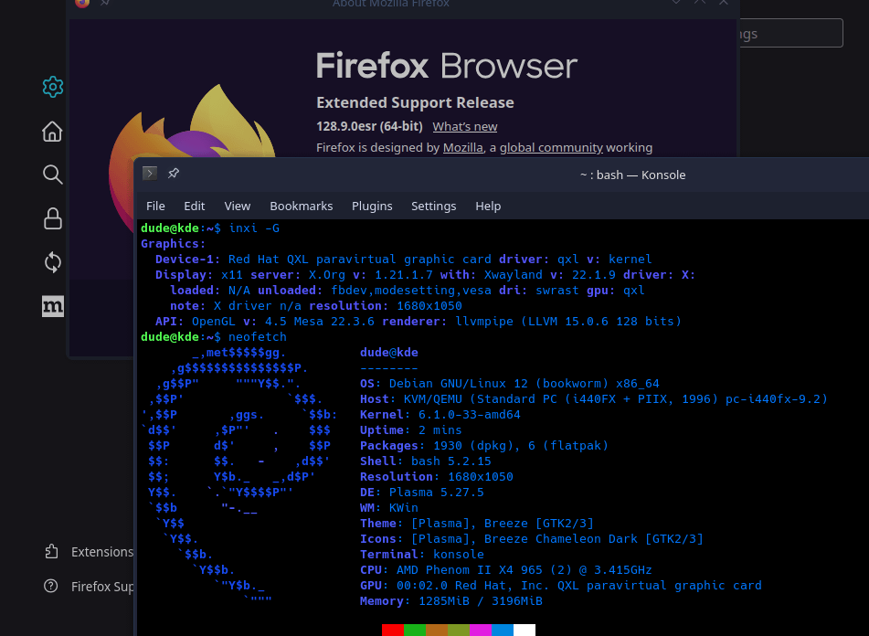869x636 pixels.
Task: Focus the Firefox settings search field
Action: tap(791, 33)
